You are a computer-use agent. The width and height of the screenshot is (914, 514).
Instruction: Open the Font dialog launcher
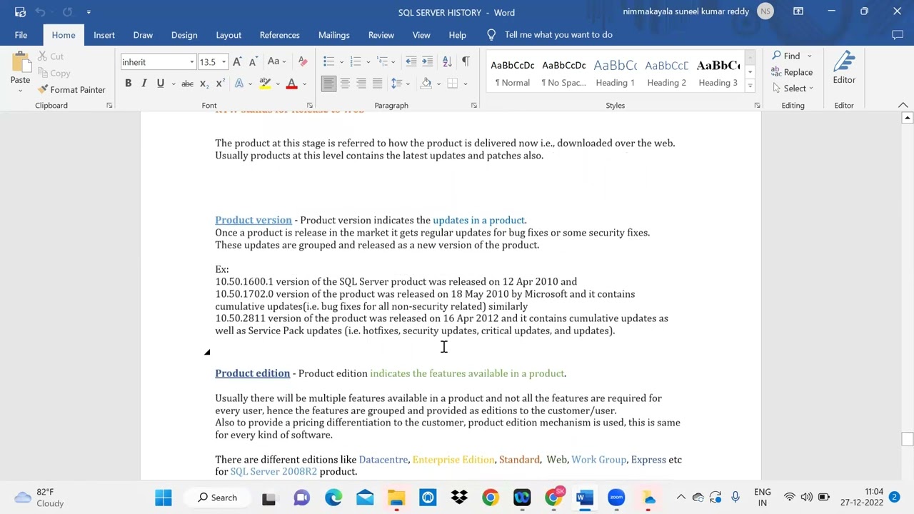click(x=310, y=106)
